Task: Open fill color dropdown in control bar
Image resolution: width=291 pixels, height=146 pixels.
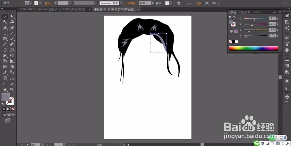Action: click(31, 3)
